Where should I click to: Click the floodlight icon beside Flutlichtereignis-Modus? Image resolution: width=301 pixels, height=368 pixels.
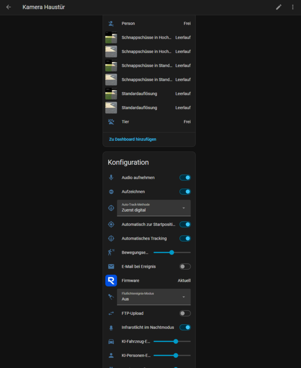click(x=111, y=297)
